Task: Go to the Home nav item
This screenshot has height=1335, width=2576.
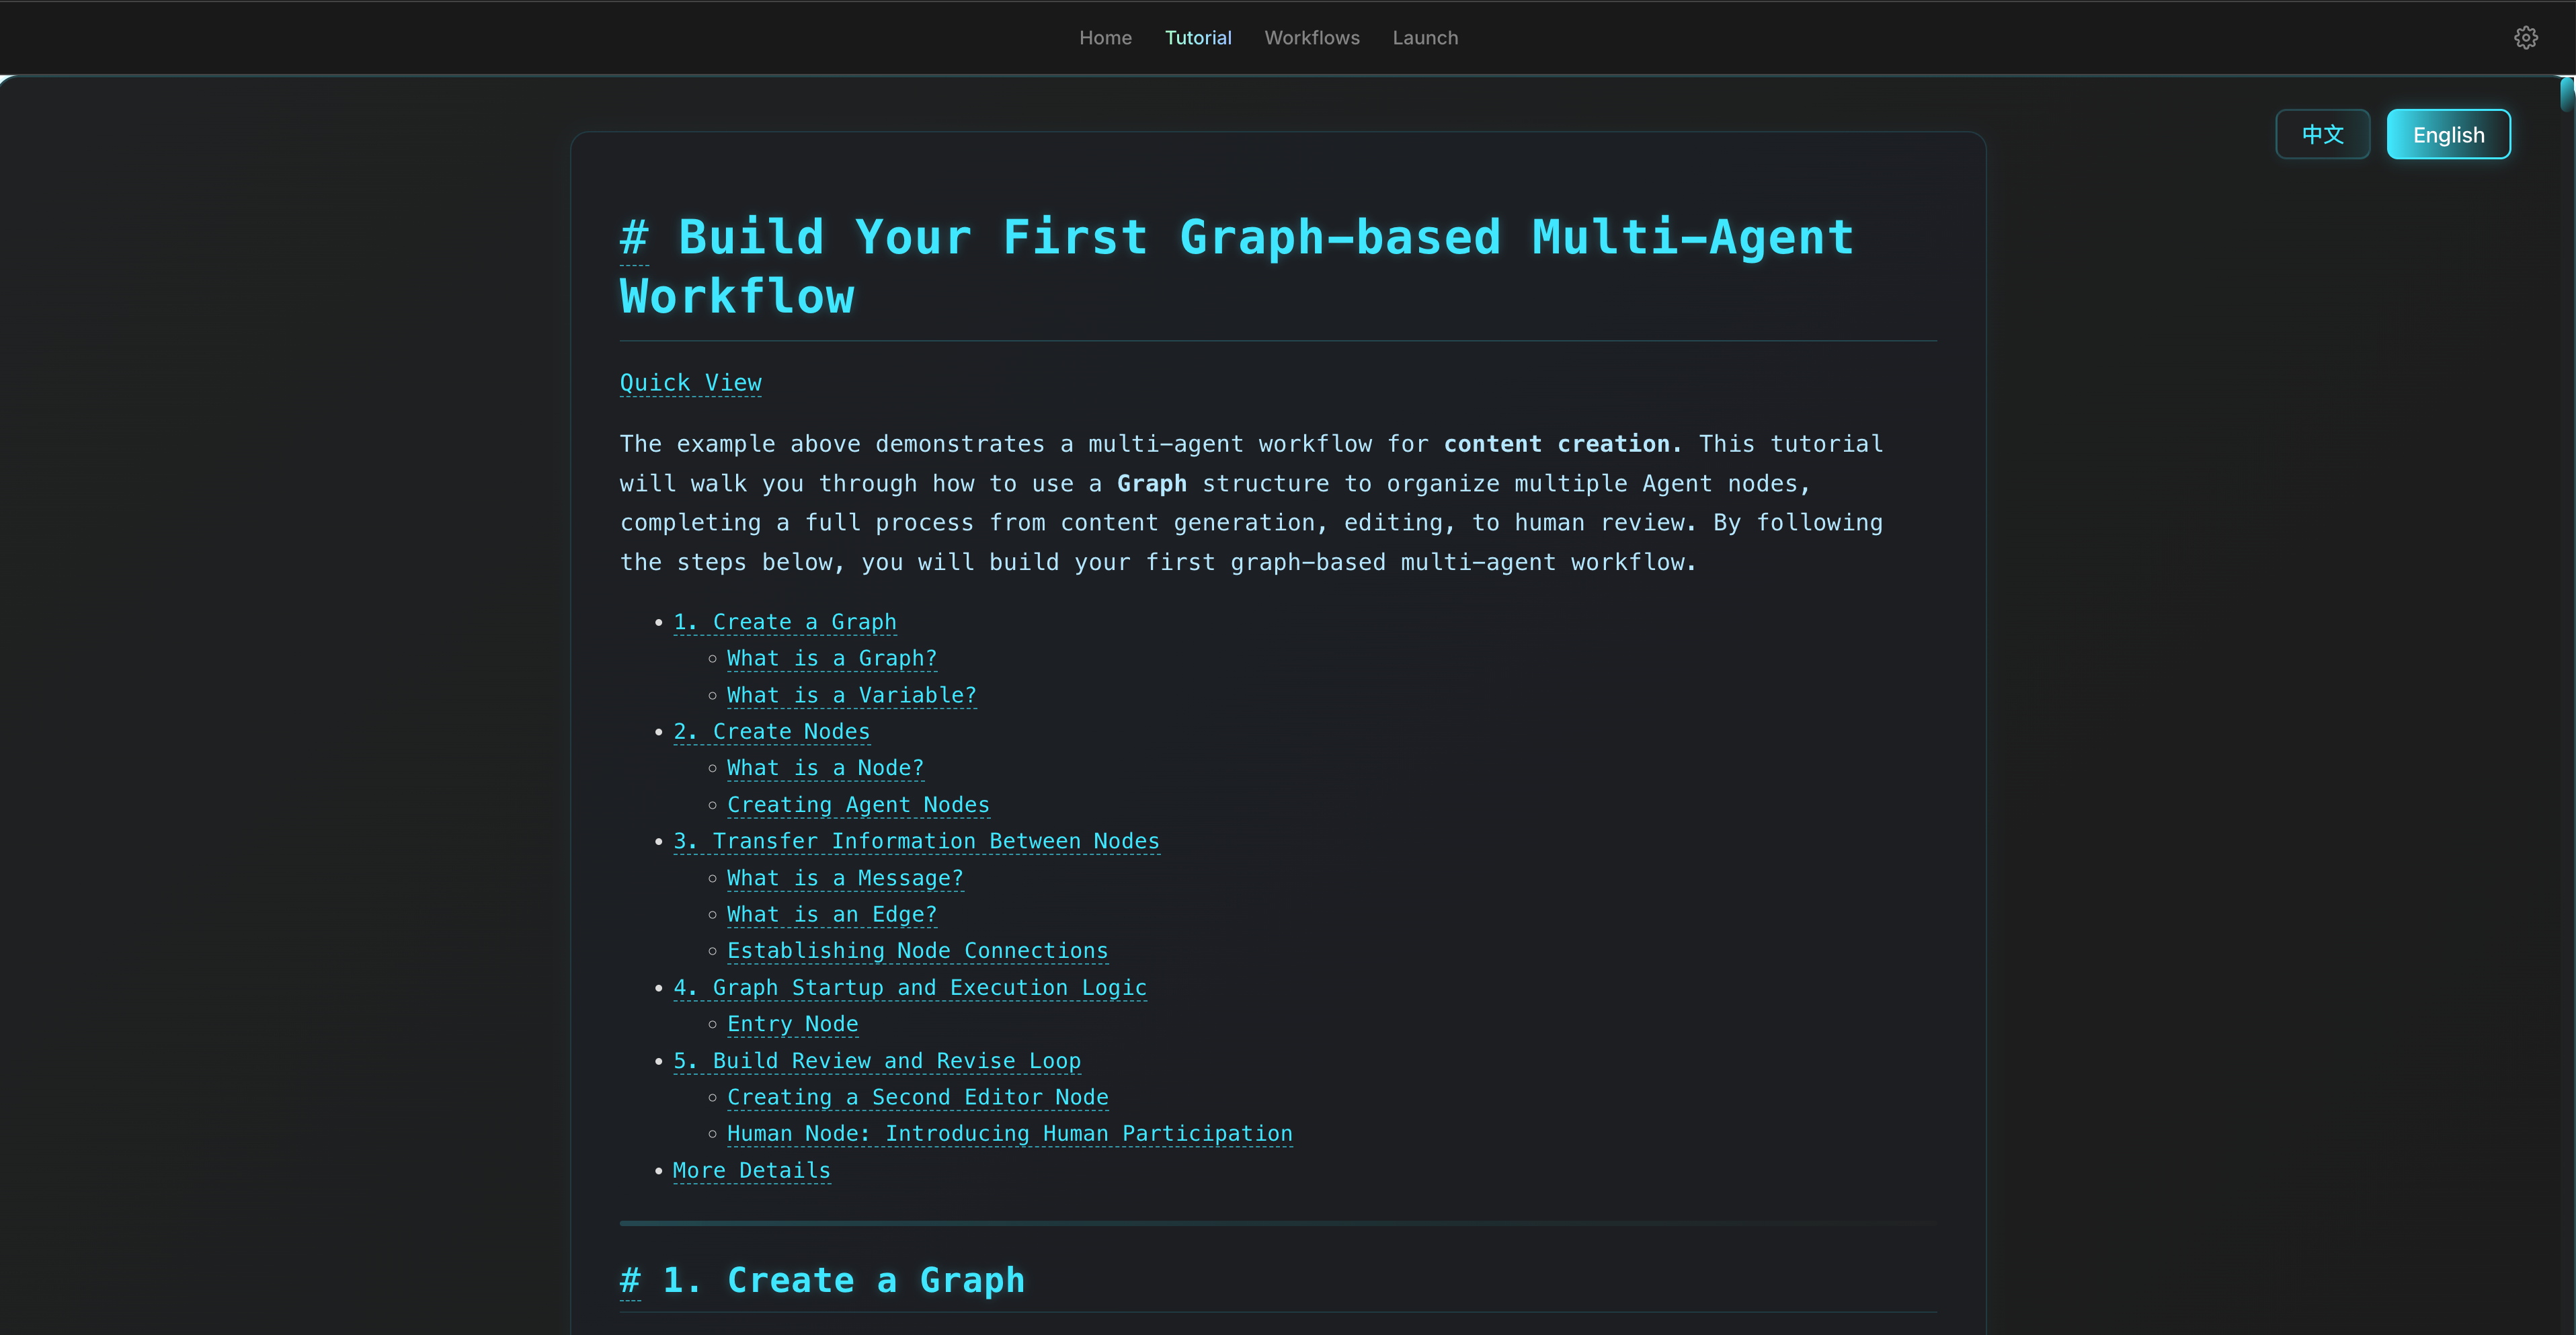Action: tap(1105, 38)
